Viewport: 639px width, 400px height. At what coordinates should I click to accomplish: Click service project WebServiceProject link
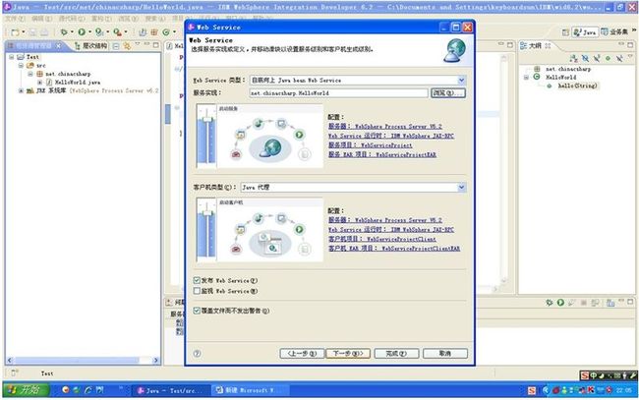click(x=370, y=145)
